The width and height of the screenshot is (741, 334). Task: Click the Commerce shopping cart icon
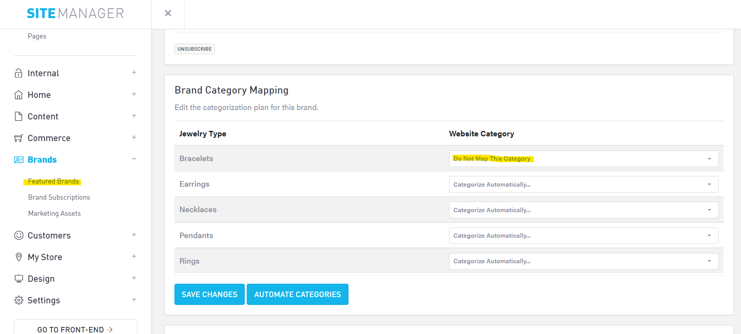click(x=18, y=138)
